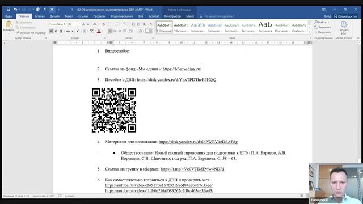Open the styles pane launcher
This screenshot has width=363, height=204.
click(x=310, y=38)
